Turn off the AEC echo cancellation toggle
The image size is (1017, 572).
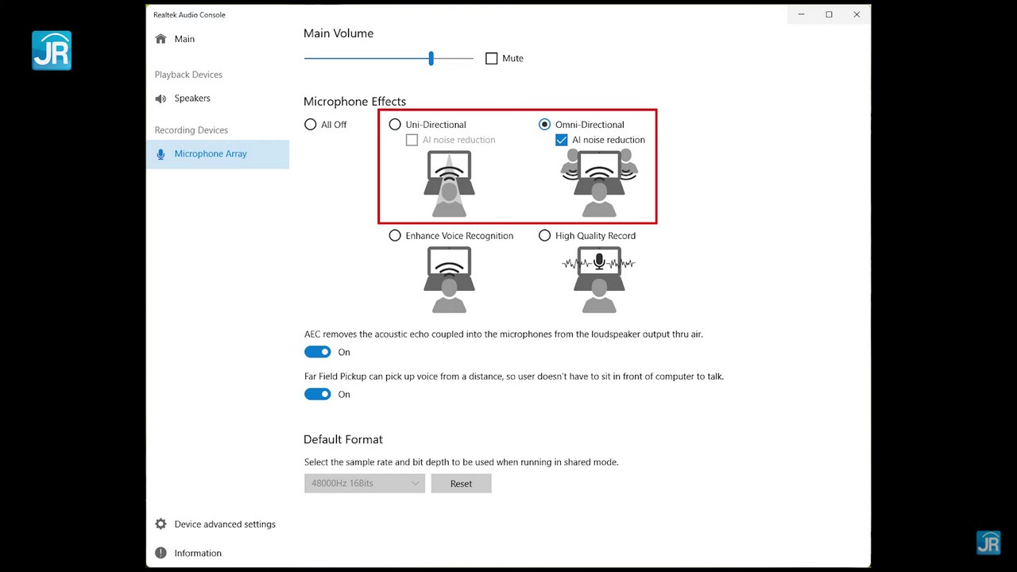pyautogui.click(x=317, y=352)
